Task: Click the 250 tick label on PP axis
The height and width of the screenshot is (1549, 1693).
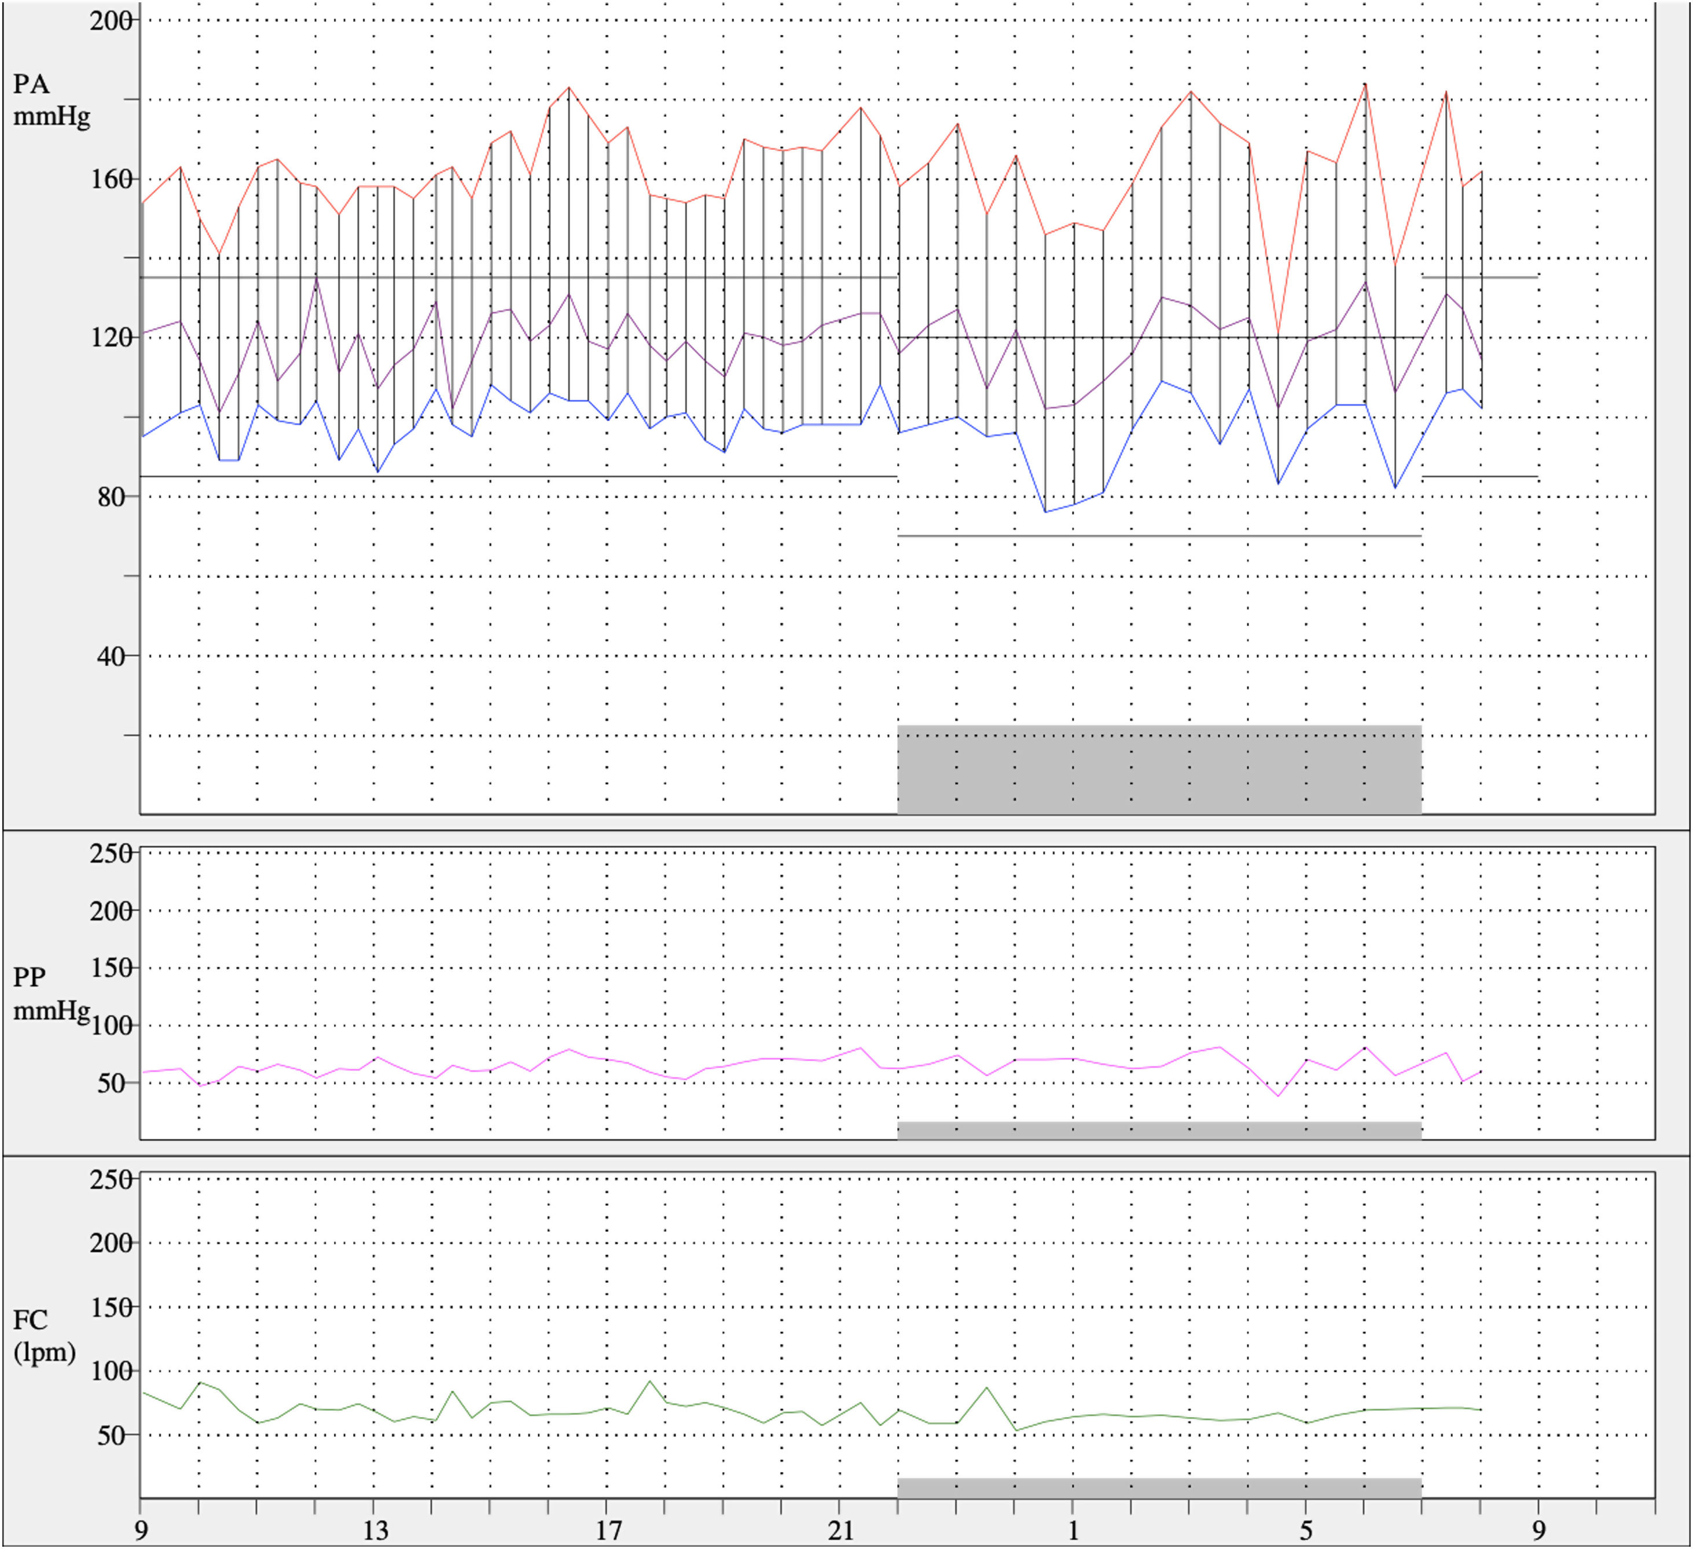Action: [110, 853]
